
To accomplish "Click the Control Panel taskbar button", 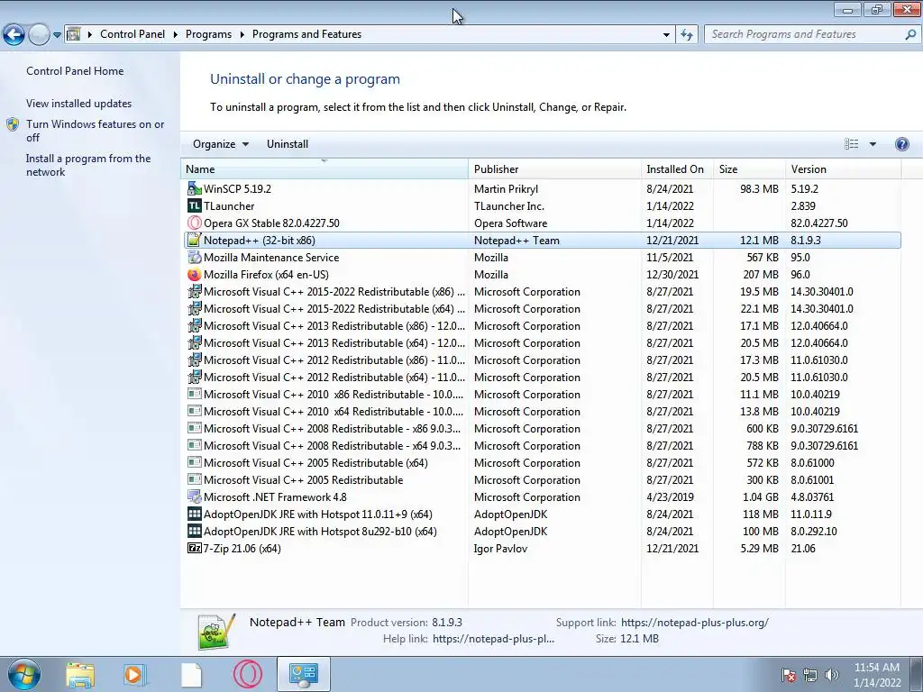I will coord(304,674).
